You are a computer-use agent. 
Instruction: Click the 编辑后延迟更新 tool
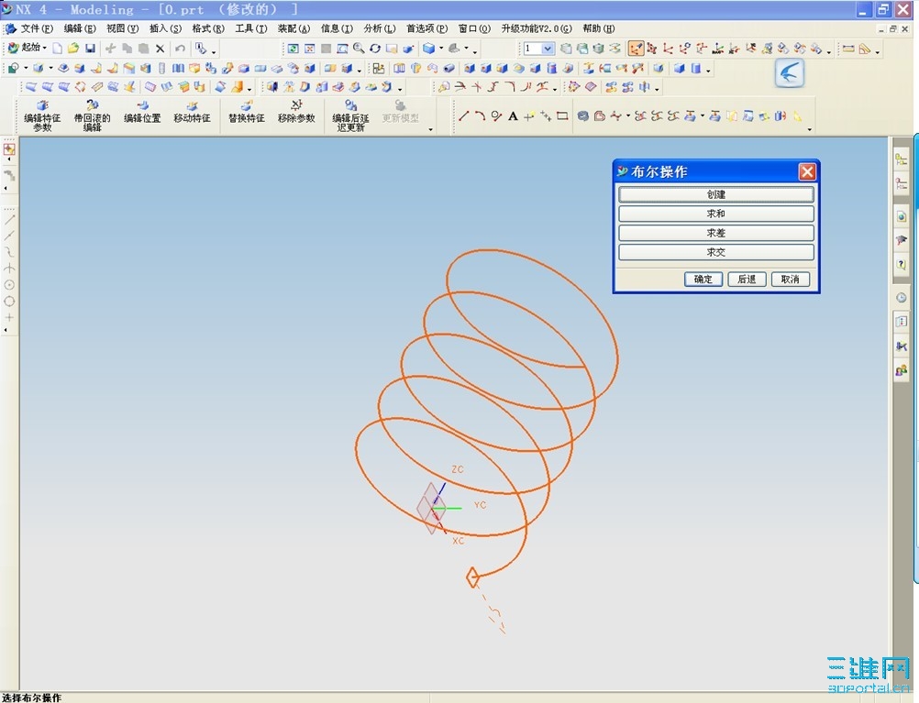350,115
